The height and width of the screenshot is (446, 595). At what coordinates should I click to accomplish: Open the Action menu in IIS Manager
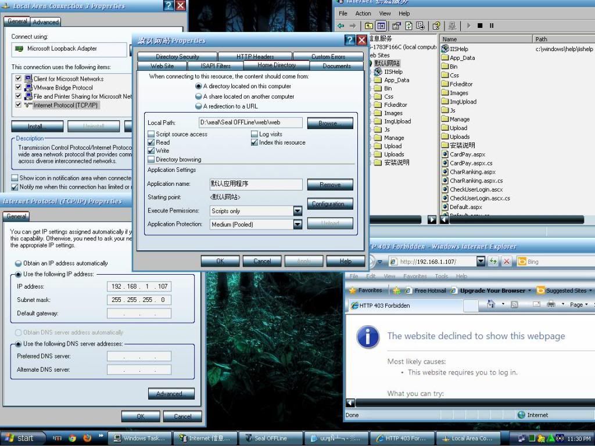click(363, 13)
